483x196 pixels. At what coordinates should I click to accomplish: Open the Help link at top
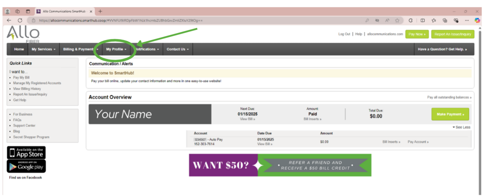(358, 34)
